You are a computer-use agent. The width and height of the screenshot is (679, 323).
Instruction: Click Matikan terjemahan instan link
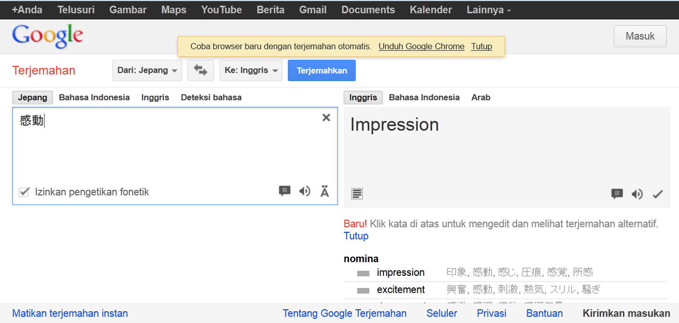[x=70, y=313]
